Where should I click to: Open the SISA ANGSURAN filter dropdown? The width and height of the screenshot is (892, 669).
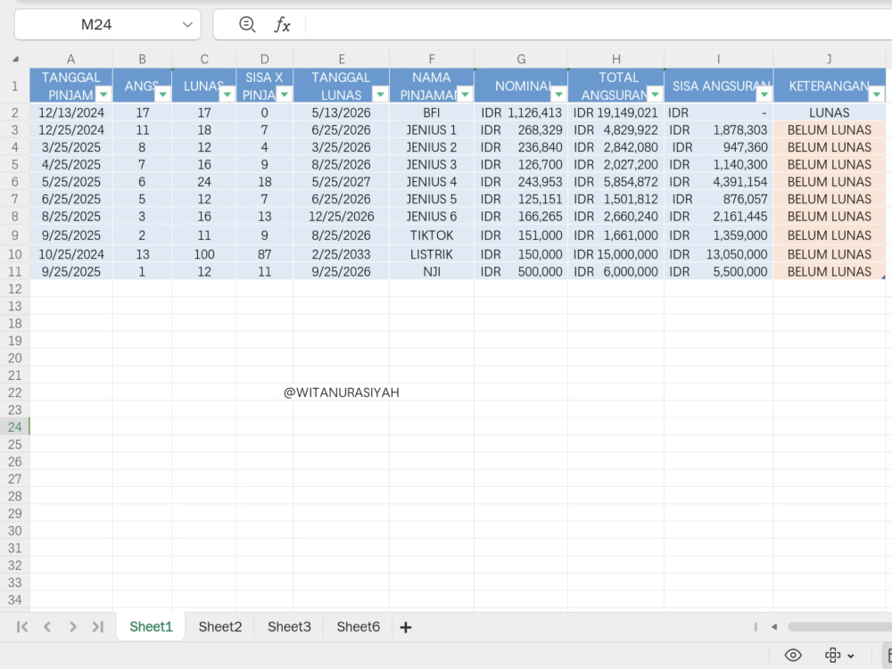[764, 95]
